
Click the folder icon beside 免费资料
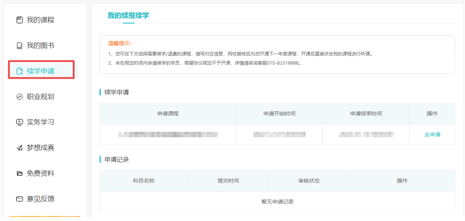pyautogui.click(x=19, y=173)
